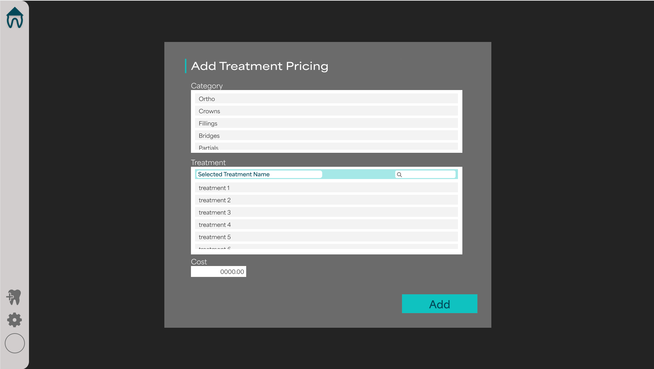Image resolution: width=654 pixels, height=369 pixels.
Task: Click the treatment search field
Action: (425, 175)
